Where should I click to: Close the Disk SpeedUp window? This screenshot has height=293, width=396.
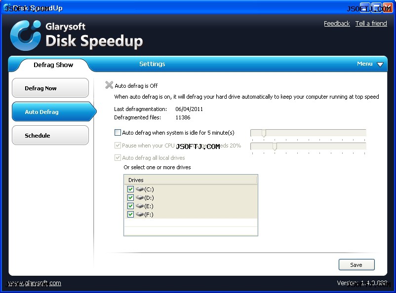pyautogui.click(x=388, y=7)
